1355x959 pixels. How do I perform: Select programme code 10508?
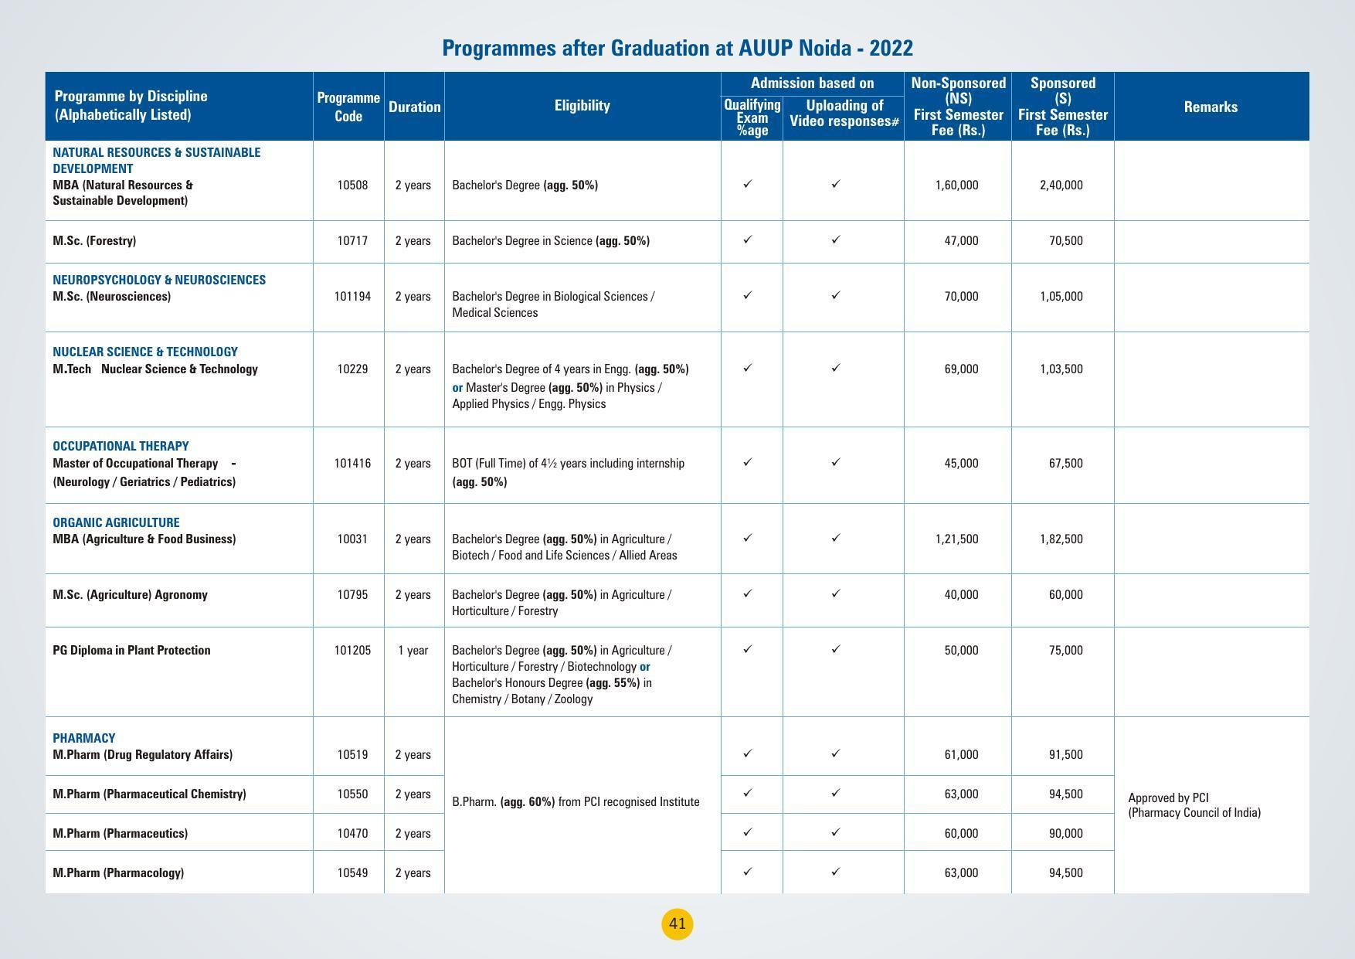pyautogui.click(x=352, y=185)
